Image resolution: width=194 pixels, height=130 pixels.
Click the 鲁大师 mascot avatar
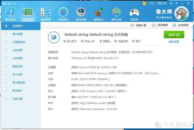181,13
